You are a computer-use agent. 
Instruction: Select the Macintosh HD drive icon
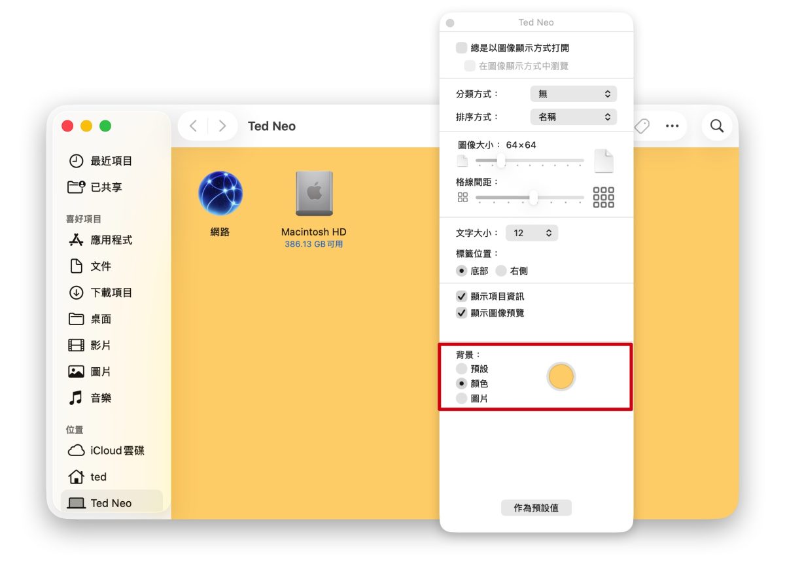pos(314,194)
